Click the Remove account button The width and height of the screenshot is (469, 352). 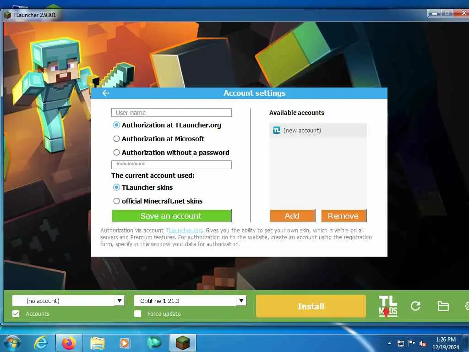(x=344, y=216)
